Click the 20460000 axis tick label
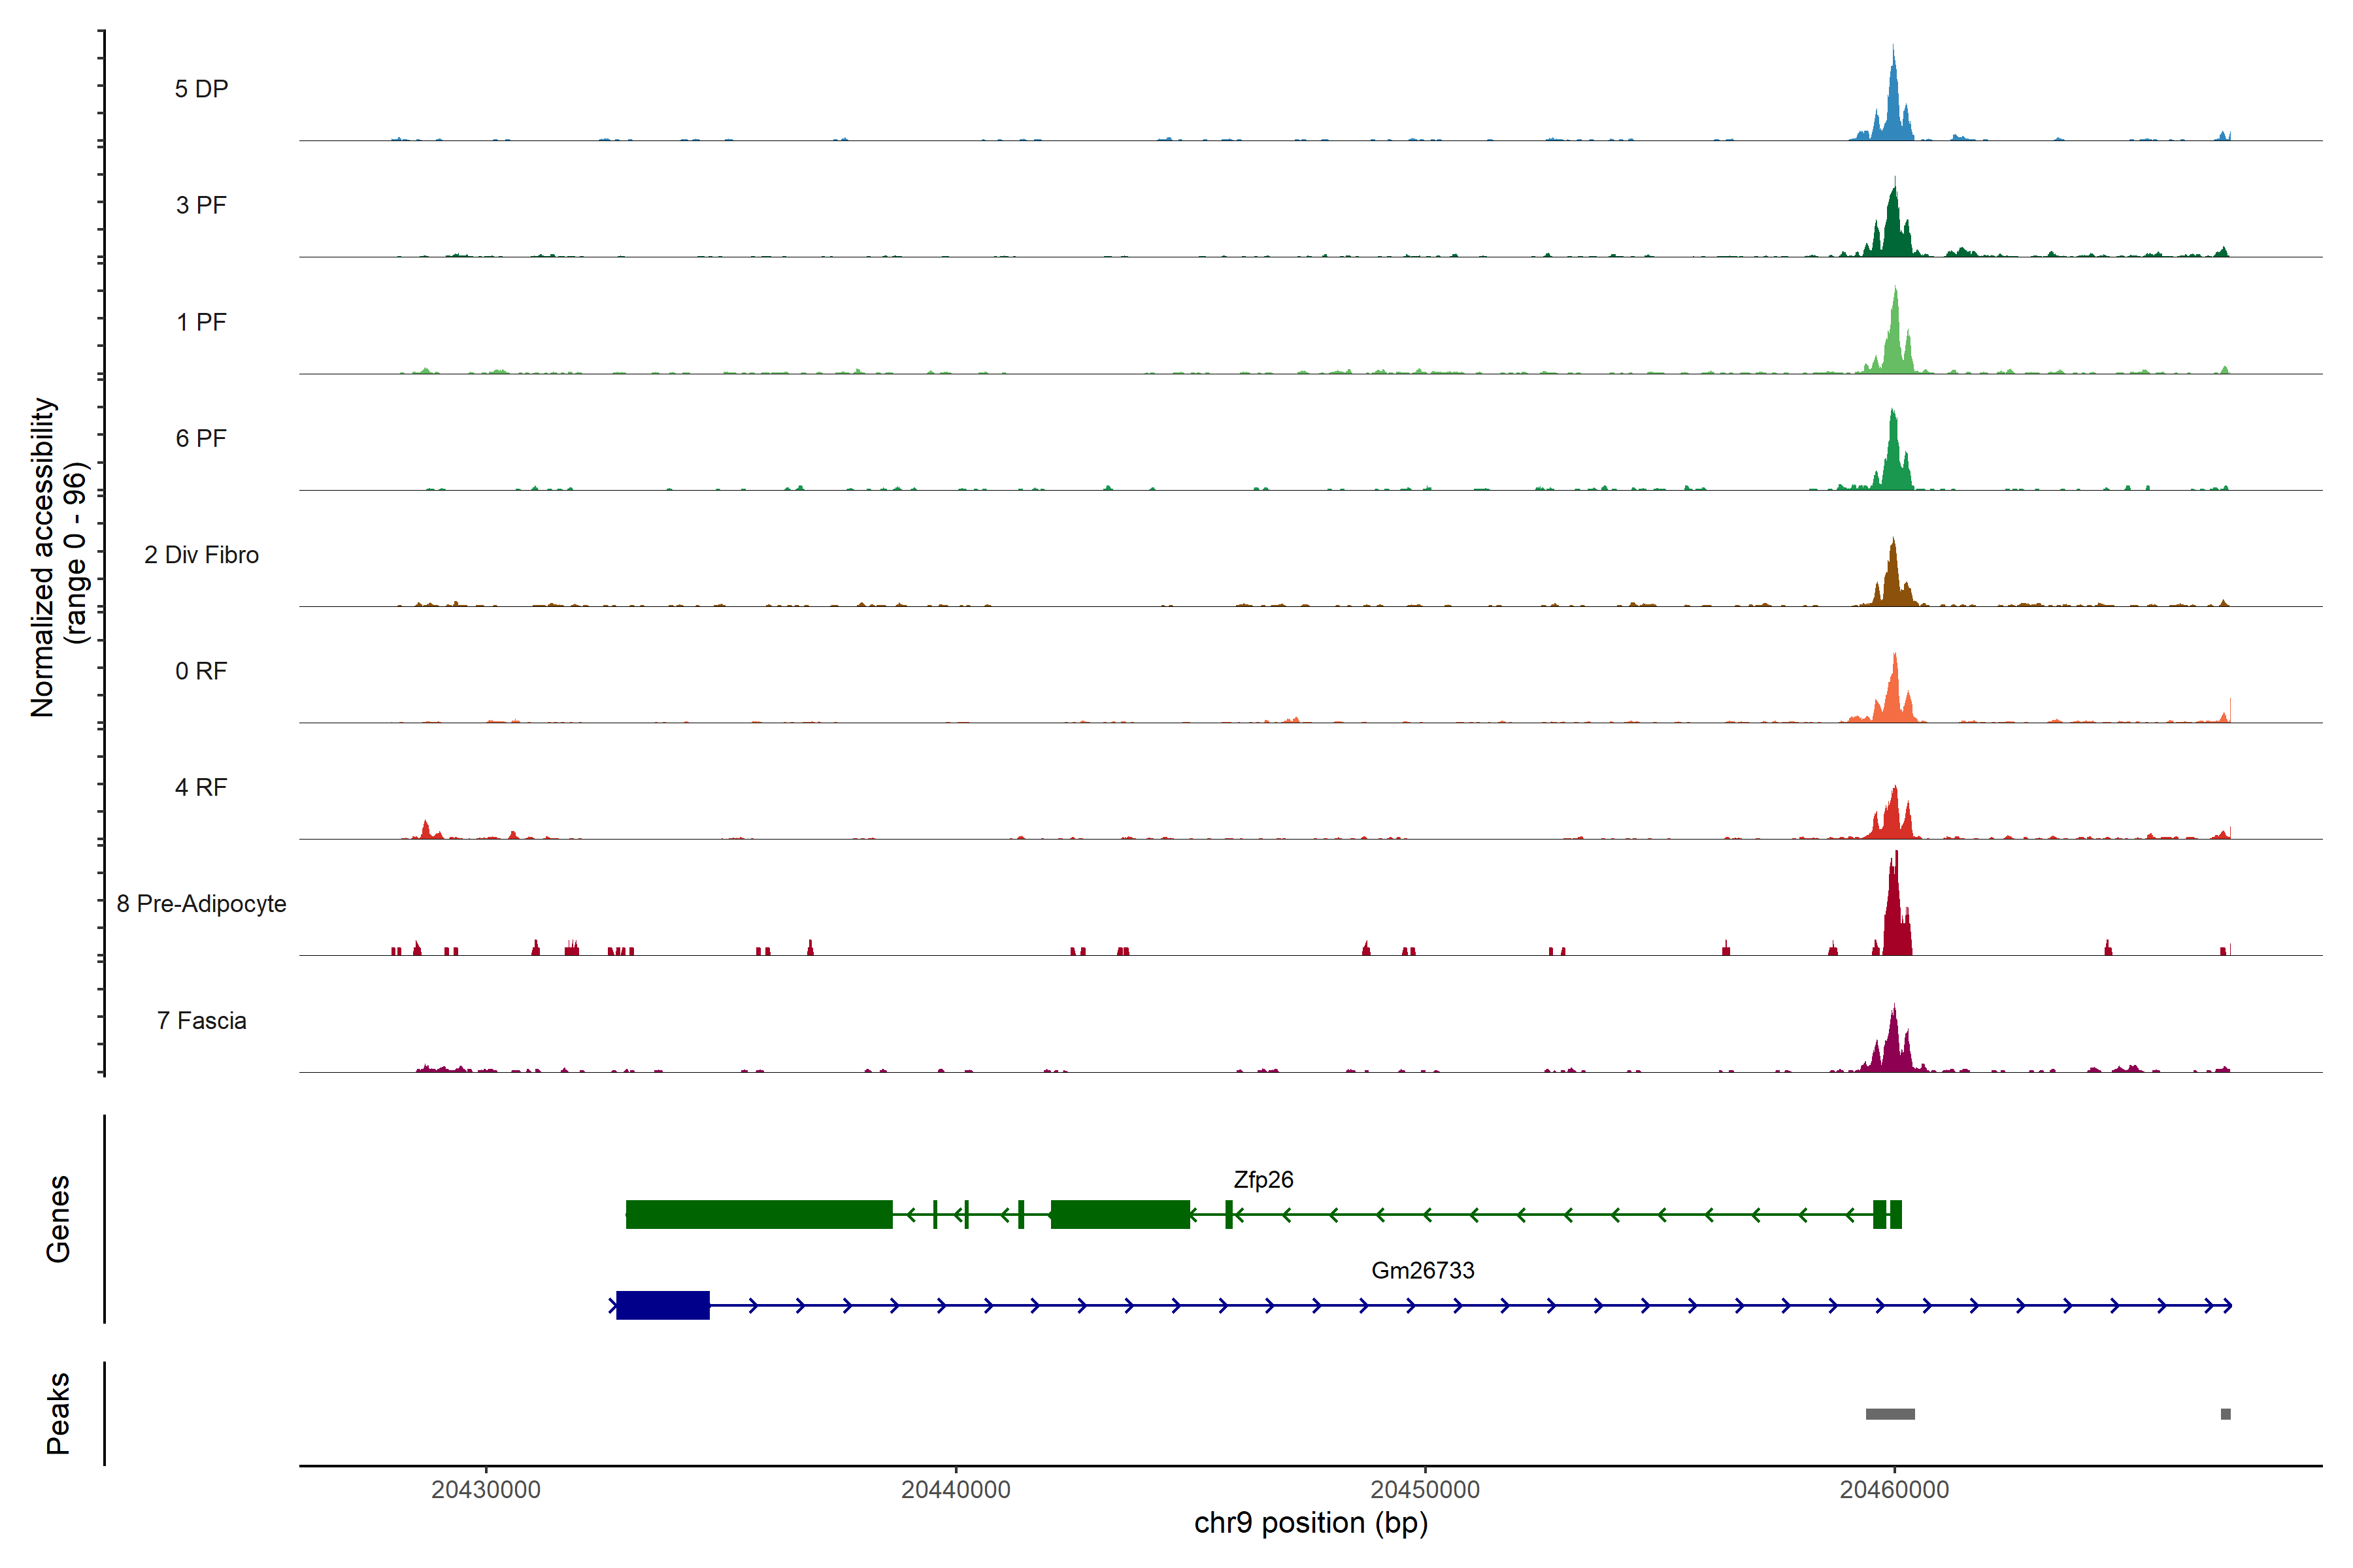 [1894, 1489]
